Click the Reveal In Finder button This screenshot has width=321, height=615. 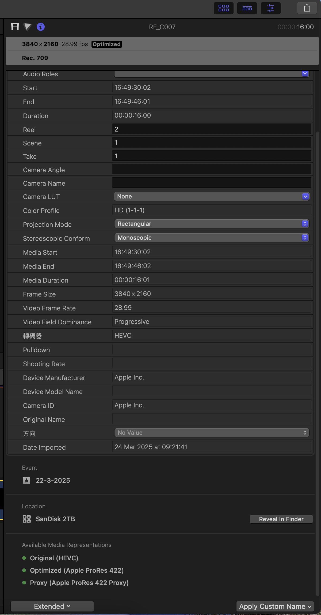[281, 519]
